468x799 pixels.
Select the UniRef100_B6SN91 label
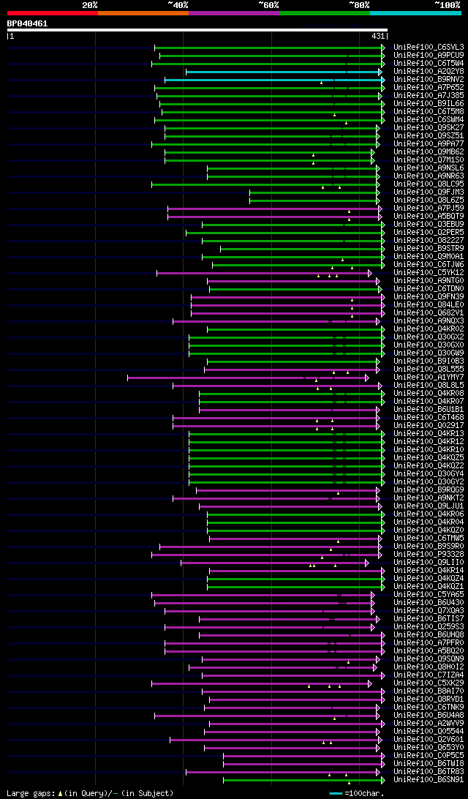point(429,780)
